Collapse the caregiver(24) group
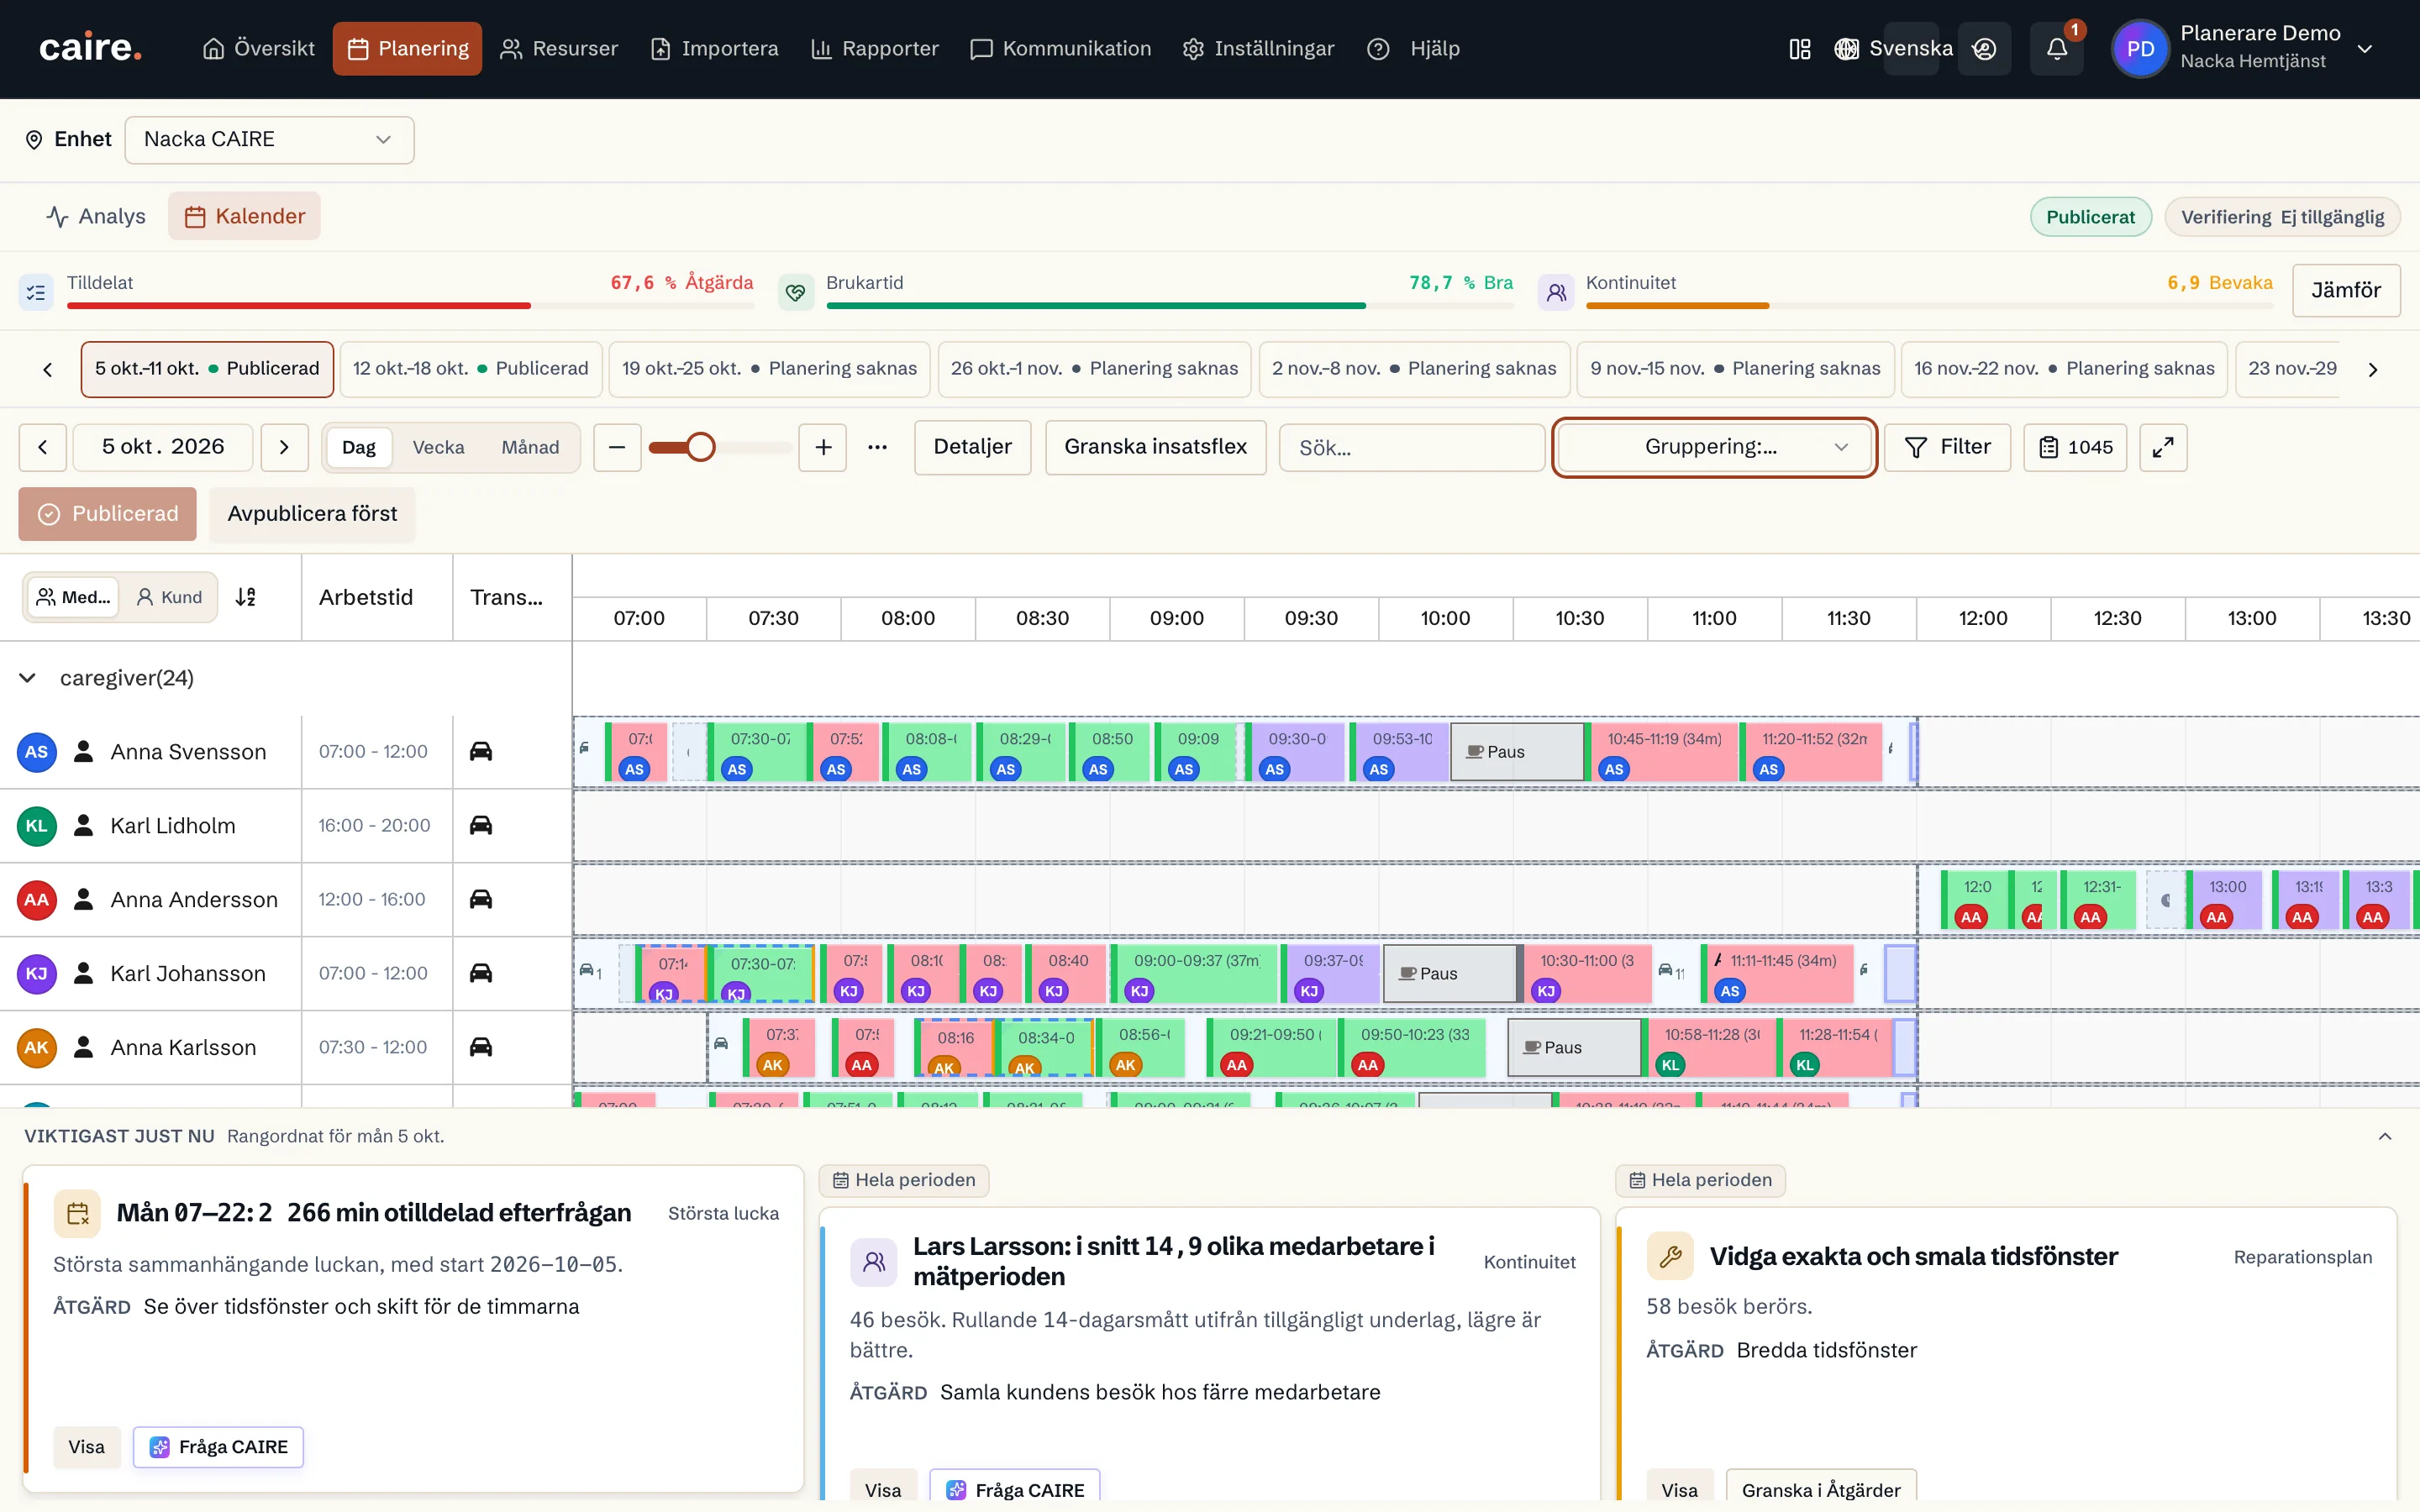Image resolution: width=2420 pixels, height=1512 pixels. pyautogui.click(x=28, y=678)
